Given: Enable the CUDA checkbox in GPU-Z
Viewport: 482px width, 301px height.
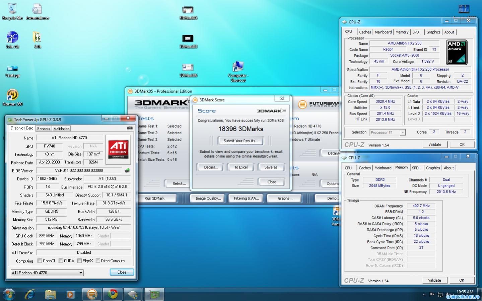Looking at the screenshot, I should click(x=61, y=261).
